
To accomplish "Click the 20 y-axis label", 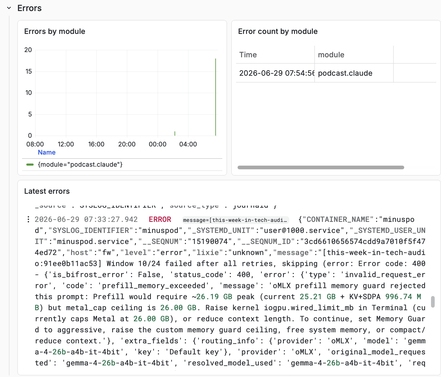I will point(28,50).
